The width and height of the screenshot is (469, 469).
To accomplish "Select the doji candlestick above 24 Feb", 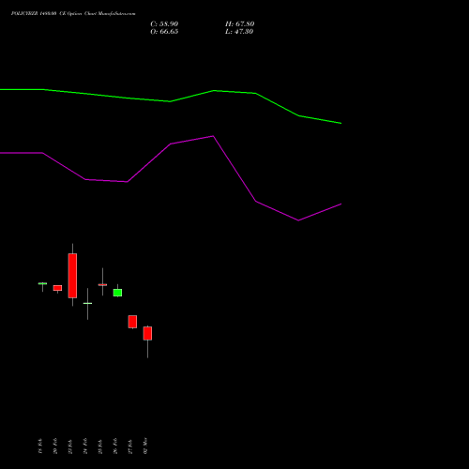I will click(x=87, y=303).
